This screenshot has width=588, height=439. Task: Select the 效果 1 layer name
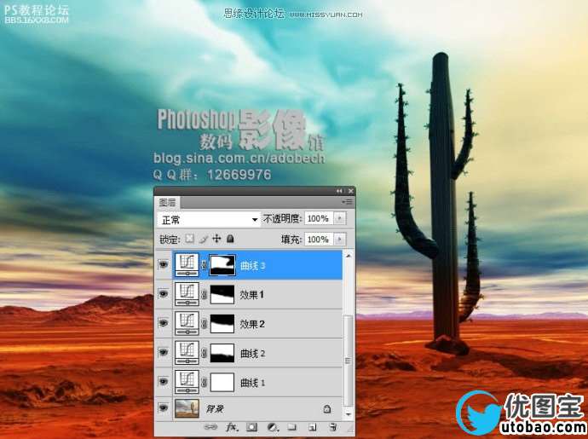tap(252, 295)
